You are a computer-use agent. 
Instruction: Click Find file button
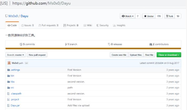(149, 55)
